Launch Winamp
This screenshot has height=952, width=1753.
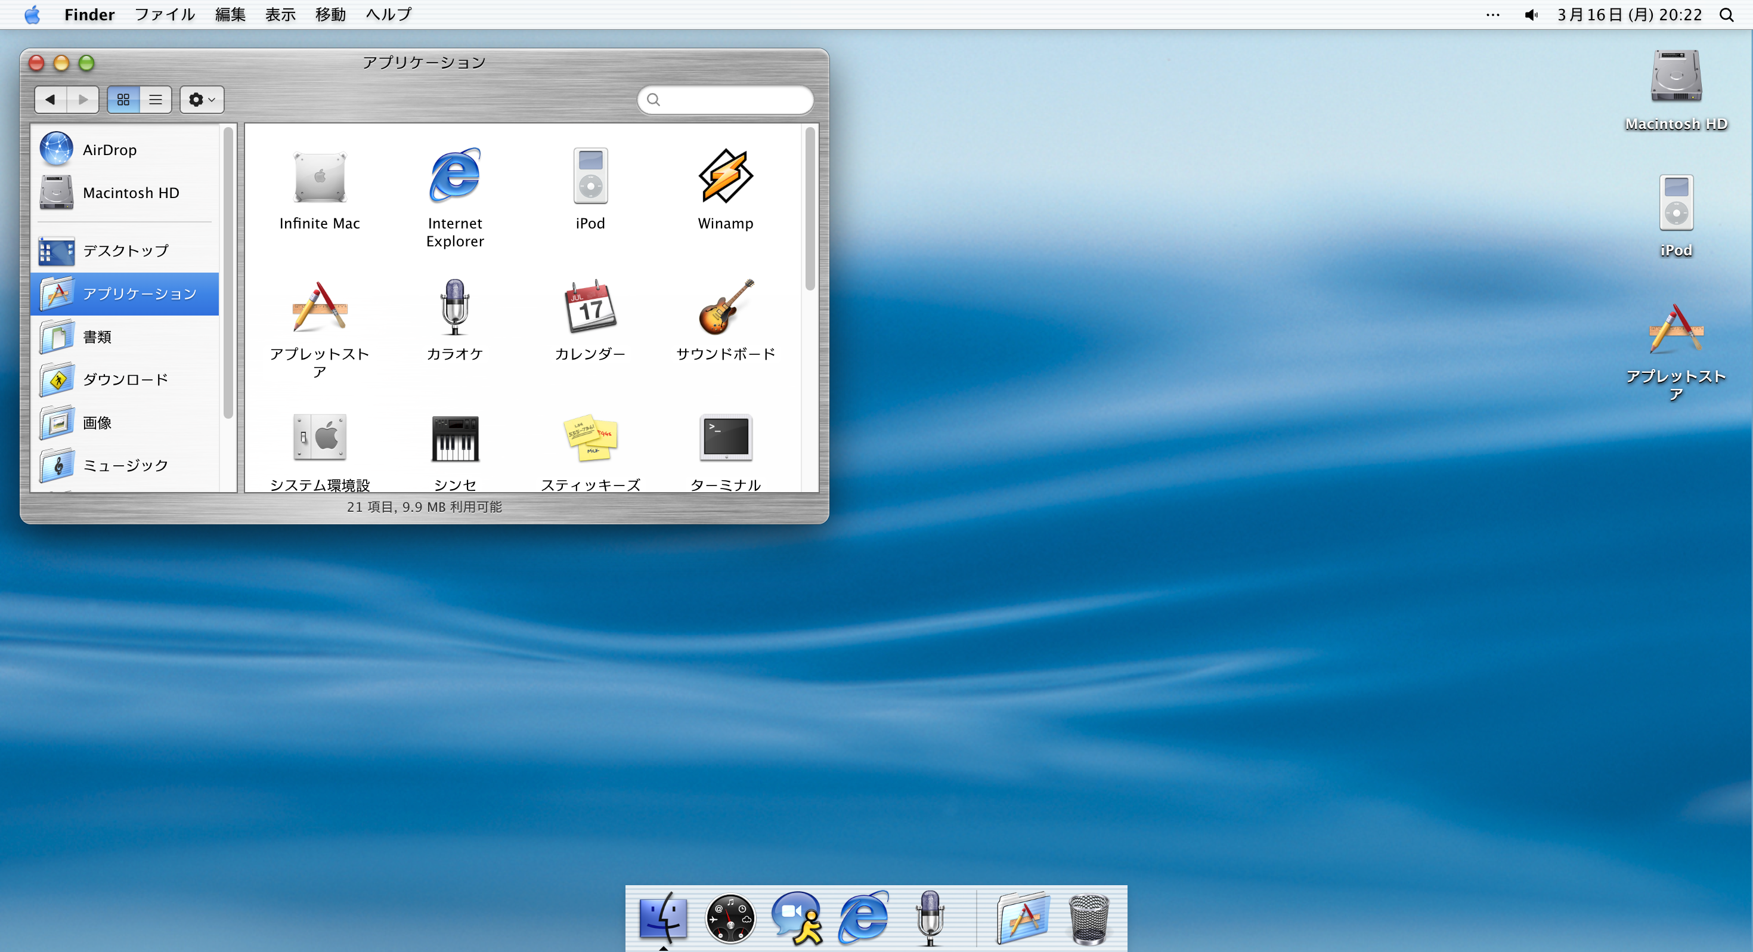coord(724,177)
